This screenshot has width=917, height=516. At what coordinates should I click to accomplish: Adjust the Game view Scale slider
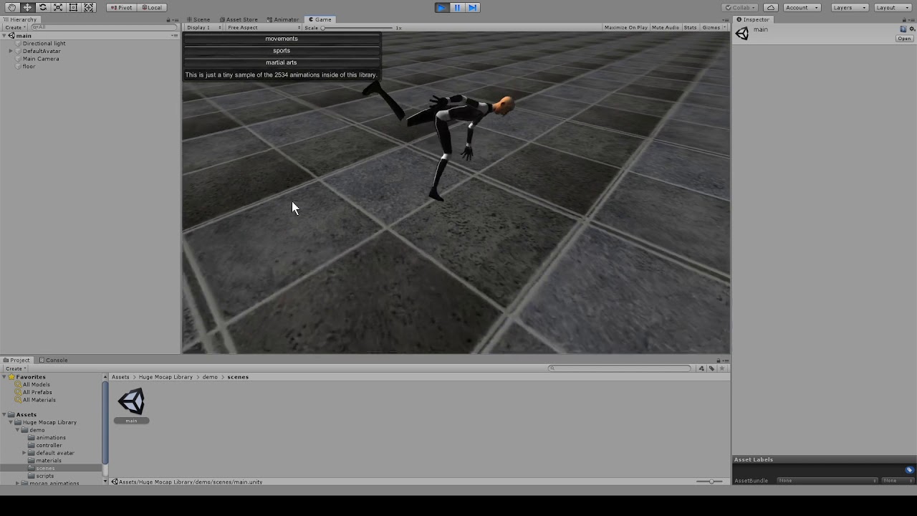357,27
